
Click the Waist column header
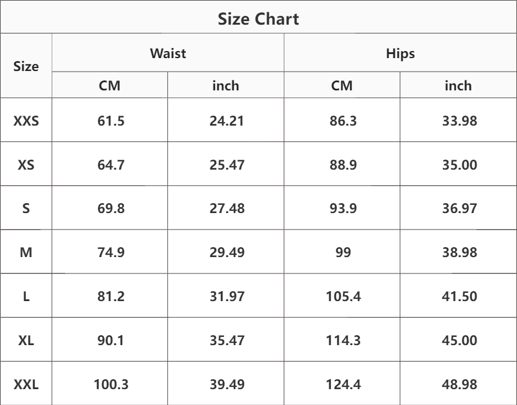(168, 54)
